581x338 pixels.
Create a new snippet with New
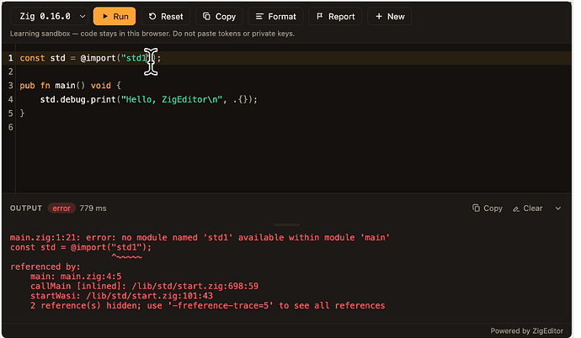pyautogui.click(x=389, y=16)
